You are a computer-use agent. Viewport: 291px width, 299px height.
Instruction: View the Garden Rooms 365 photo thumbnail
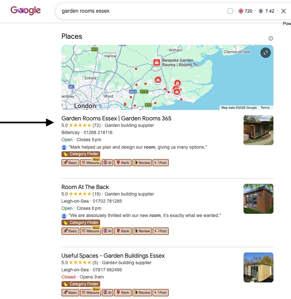[x=258, y=130]
